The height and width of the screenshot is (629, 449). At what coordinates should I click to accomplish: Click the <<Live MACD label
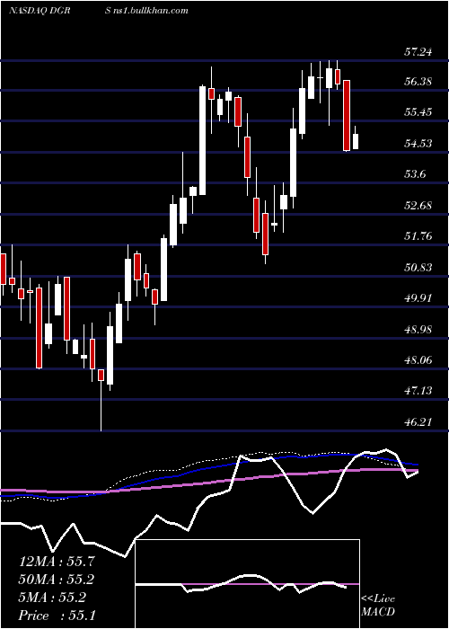click(x=378, y=605)
